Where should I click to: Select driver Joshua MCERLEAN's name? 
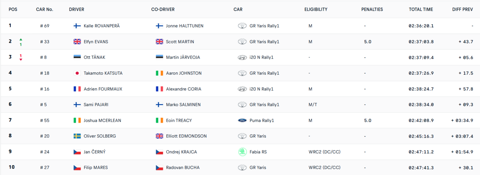[x=102, y=120]
